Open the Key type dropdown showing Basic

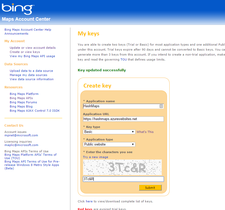[x=109, y=132]
